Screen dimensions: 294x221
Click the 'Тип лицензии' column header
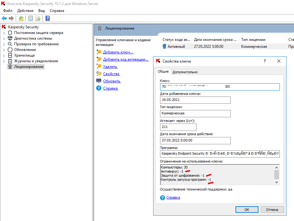(263, 40)
